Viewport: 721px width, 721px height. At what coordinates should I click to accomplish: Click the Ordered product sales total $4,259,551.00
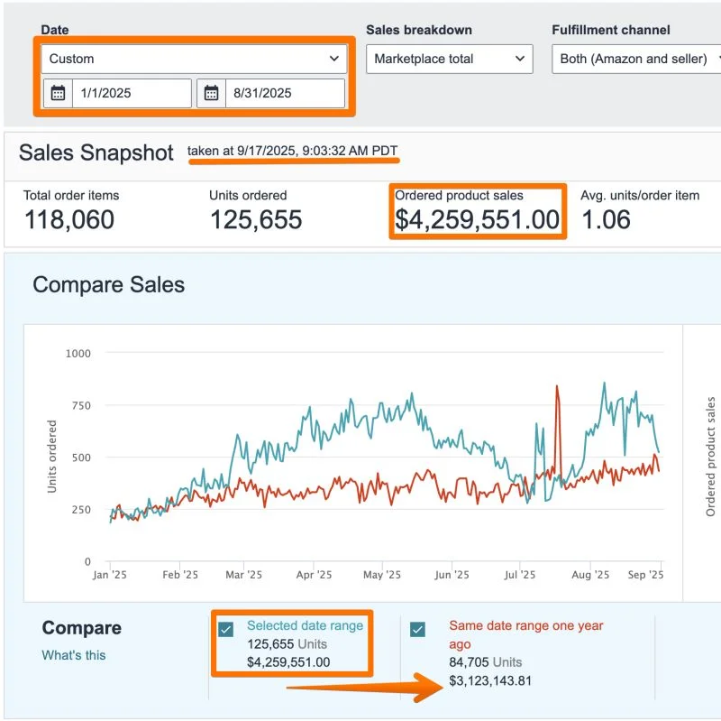477,219
